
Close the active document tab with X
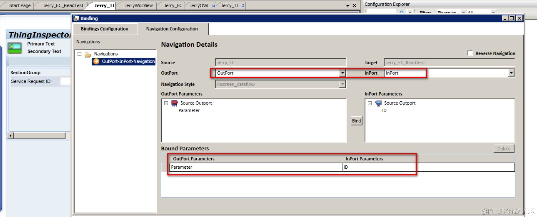click(x=354, y=5)
